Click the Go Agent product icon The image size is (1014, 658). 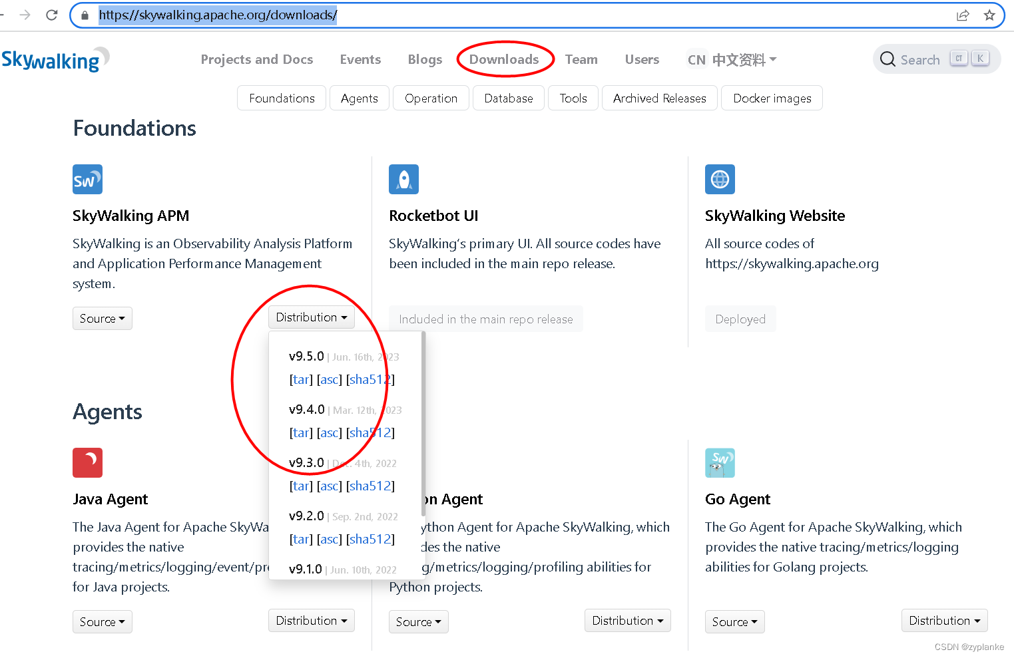click(x=720, y=462)
